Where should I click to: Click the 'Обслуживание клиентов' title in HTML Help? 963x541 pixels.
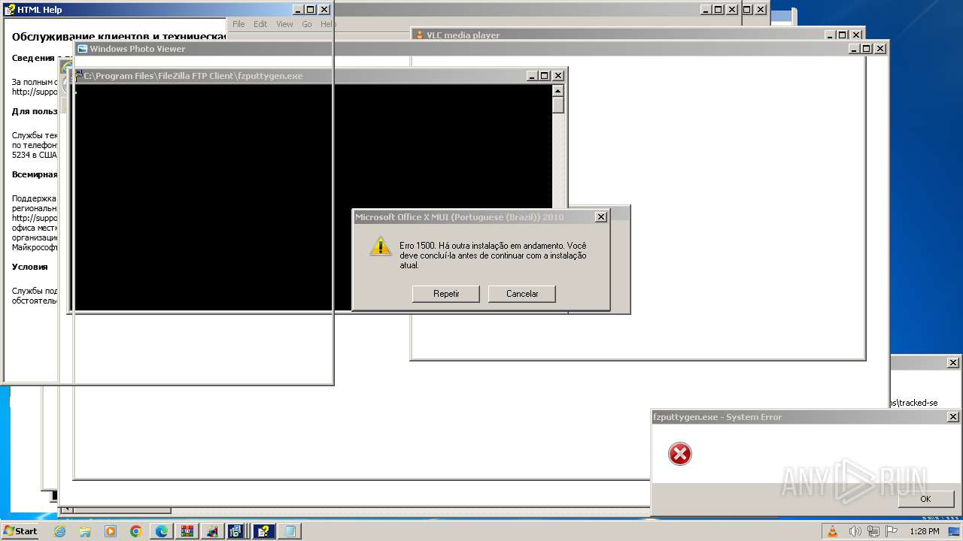pos(119,36)
